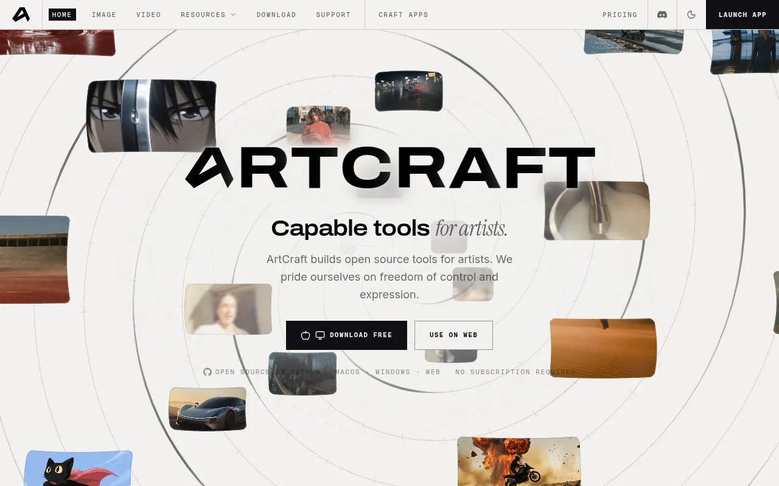Click the large ARTCRAFT wordmark title
779x486 pixels.
(389, 167)
